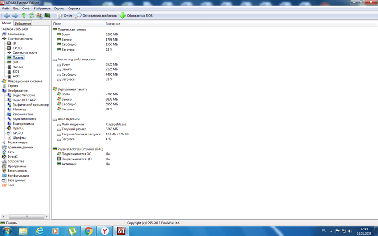The height and width of the screenshot is (236, 378).
Task: Open the Windows Start button
Action: tap(7, 231)
